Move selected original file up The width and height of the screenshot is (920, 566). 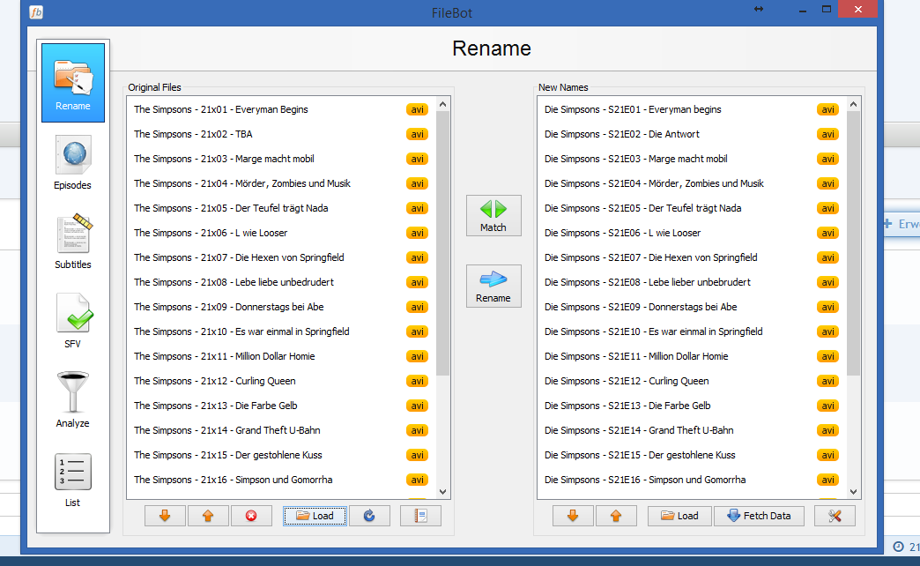click(208, 516)
